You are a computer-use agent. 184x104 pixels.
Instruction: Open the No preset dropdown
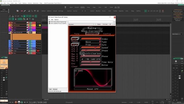pyautogui.click(x=81, y=24)
